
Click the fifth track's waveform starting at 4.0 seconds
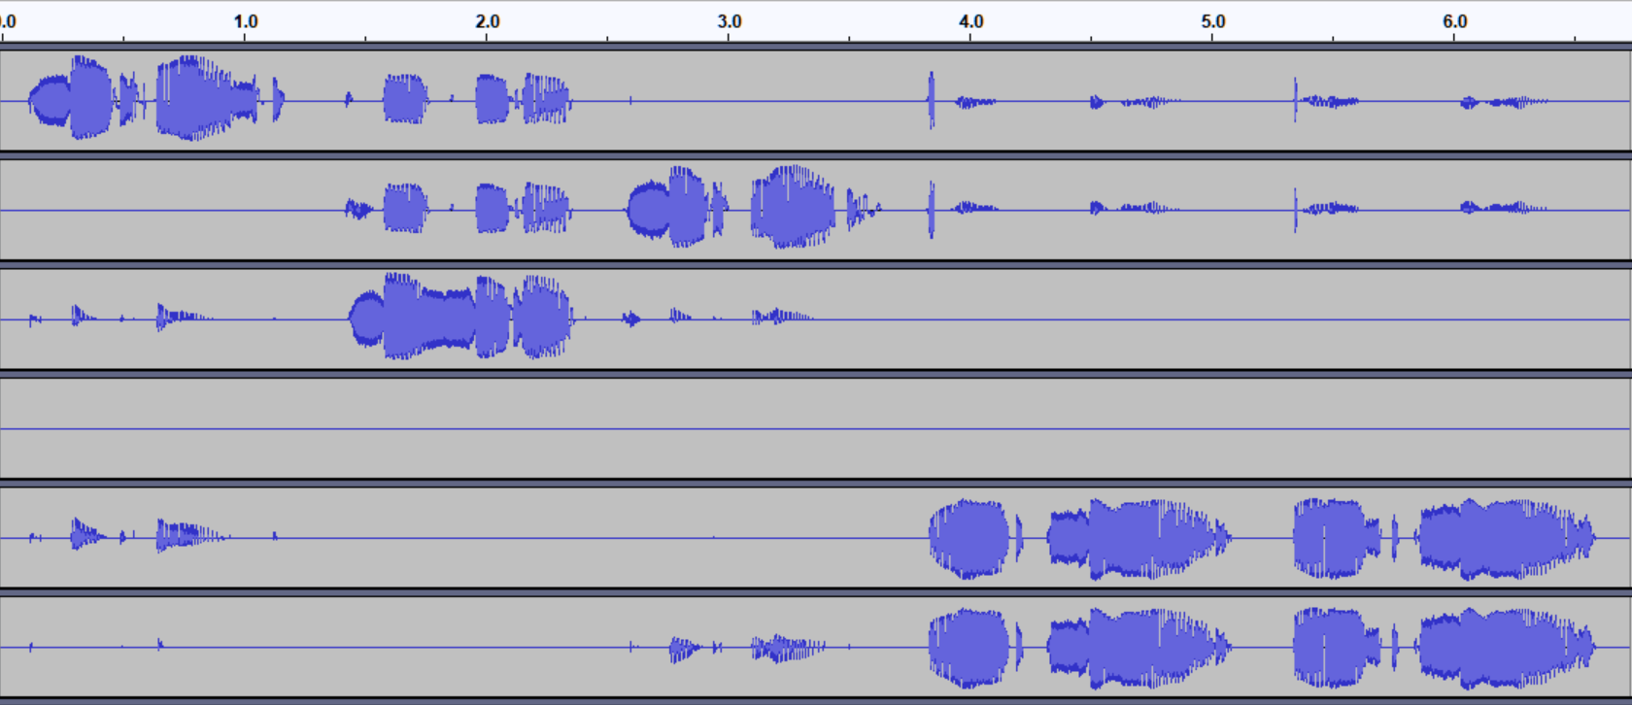tap(969, 539)
